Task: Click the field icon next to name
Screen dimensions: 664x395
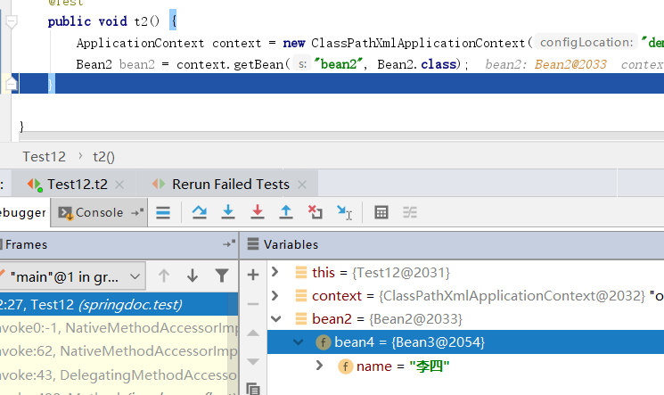Action: (x=345, y=366)
